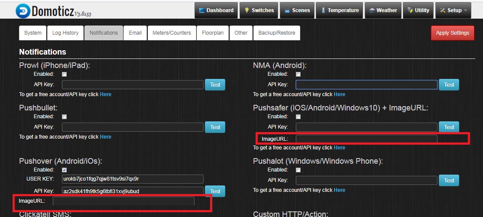Enable the Pushsafer checkbox
The image size is (483, 217).
pos(298,117)
